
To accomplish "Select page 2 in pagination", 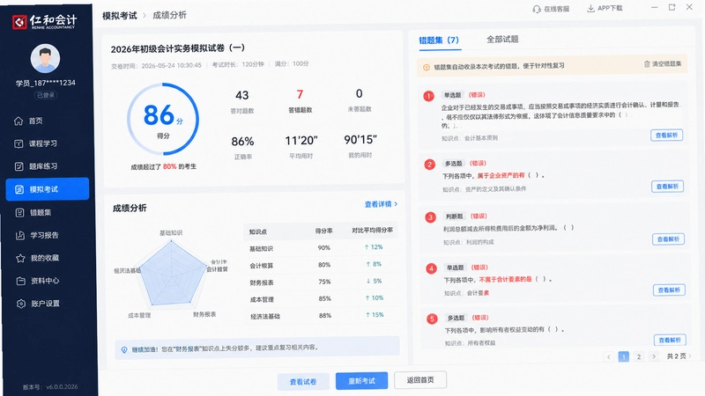I will tap(638, 356).
